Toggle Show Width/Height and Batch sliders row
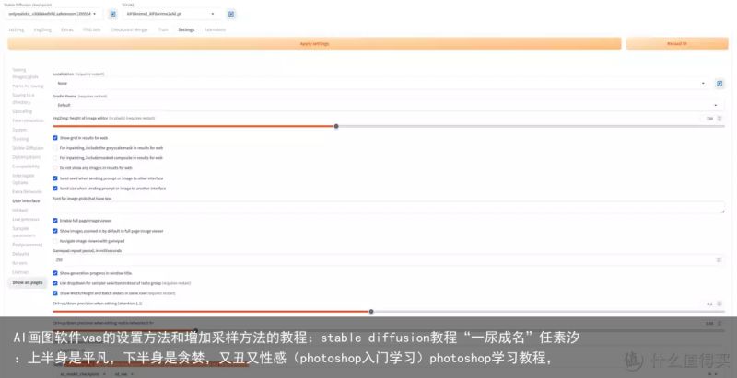Viewport: 737px width, 378px height. click(55, 293)
